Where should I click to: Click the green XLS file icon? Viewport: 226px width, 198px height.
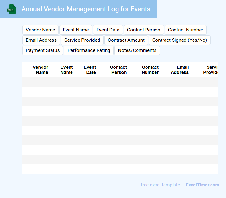[12, 10]
